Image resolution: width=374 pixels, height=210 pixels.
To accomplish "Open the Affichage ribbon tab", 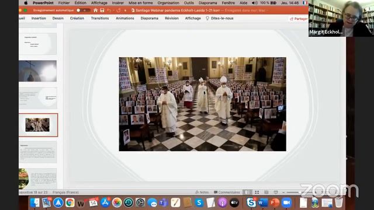I will point(193,18).
